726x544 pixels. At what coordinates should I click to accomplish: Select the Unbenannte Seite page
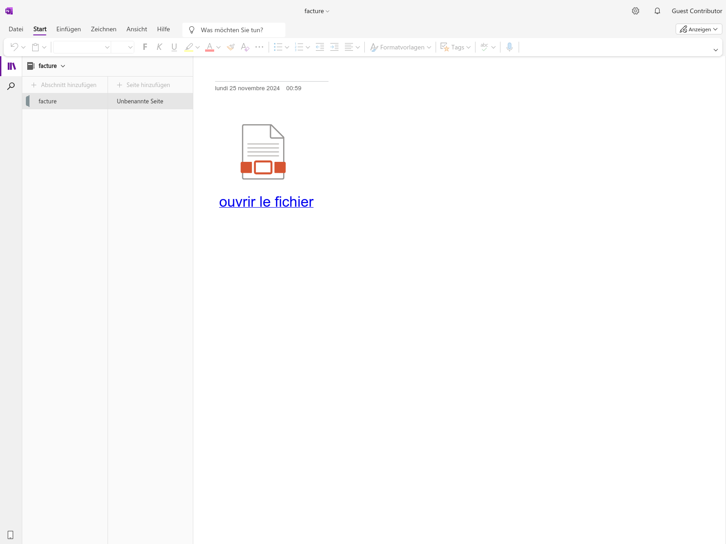point(150,101)
